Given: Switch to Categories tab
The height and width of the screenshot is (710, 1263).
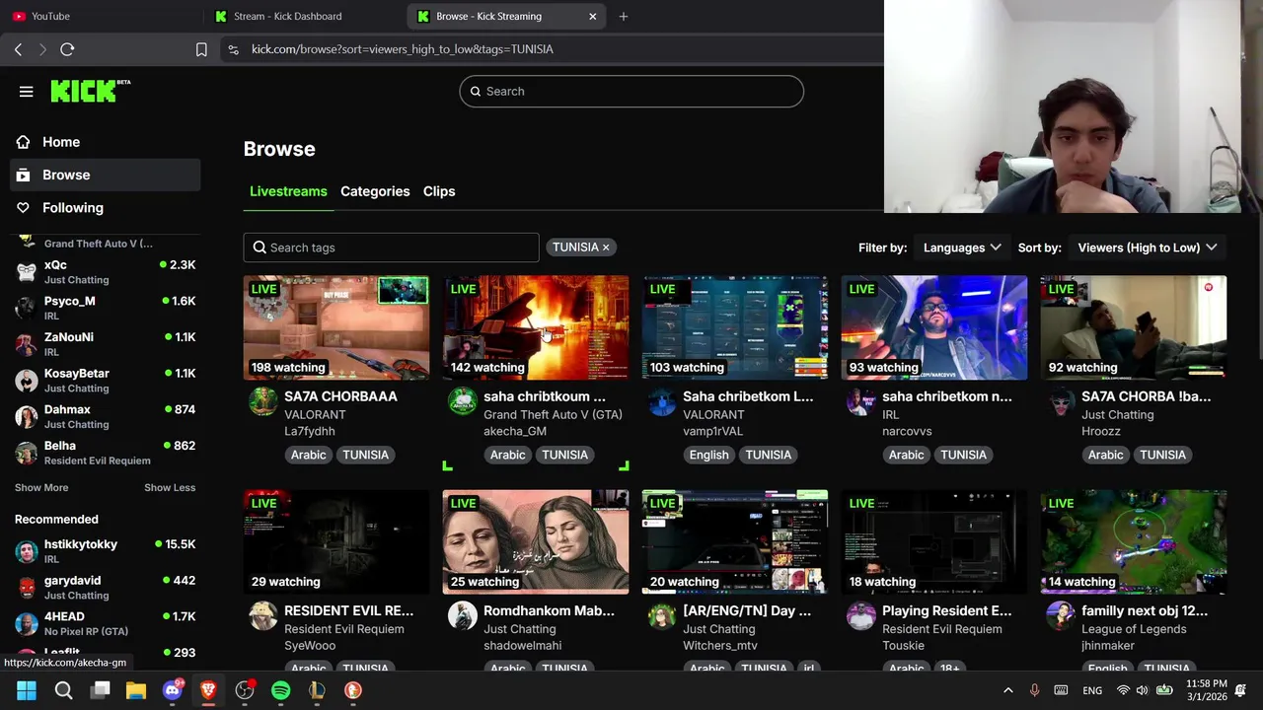Looking at the screenshot, I should pyautogui.click(x=375, y=191).
